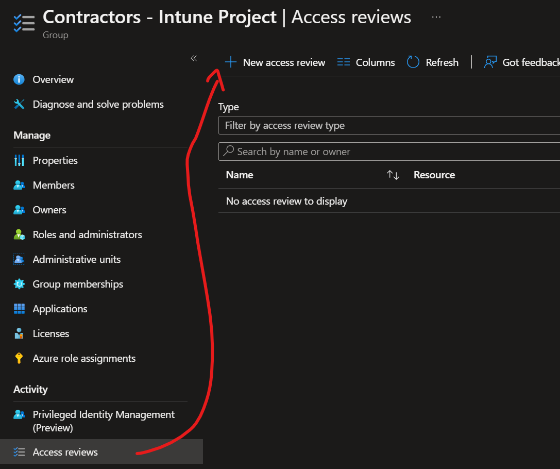The width and height of the screenshot is (560, 469).
Task: Select the Group memberships gear icon
Action: 19,284
